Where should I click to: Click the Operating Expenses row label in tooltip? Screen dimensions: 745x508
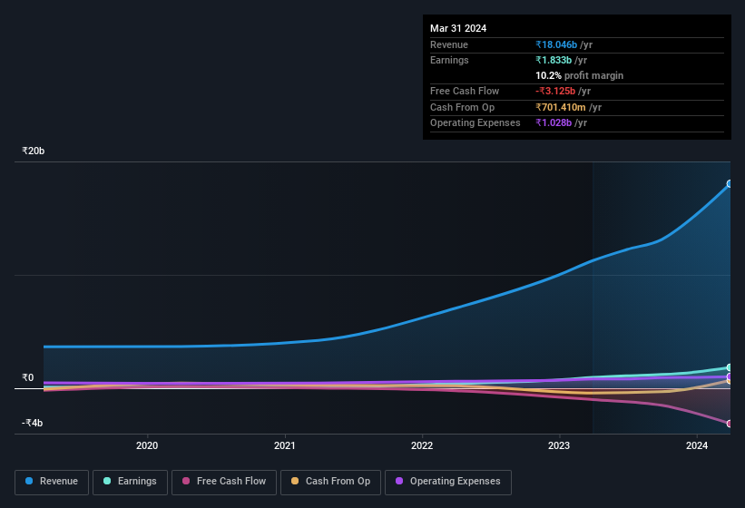click(475, 122)
